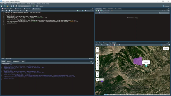Refresh the Viewer pane
The height and width of the screenshot is (96, 171).
(x=169, y=45)
